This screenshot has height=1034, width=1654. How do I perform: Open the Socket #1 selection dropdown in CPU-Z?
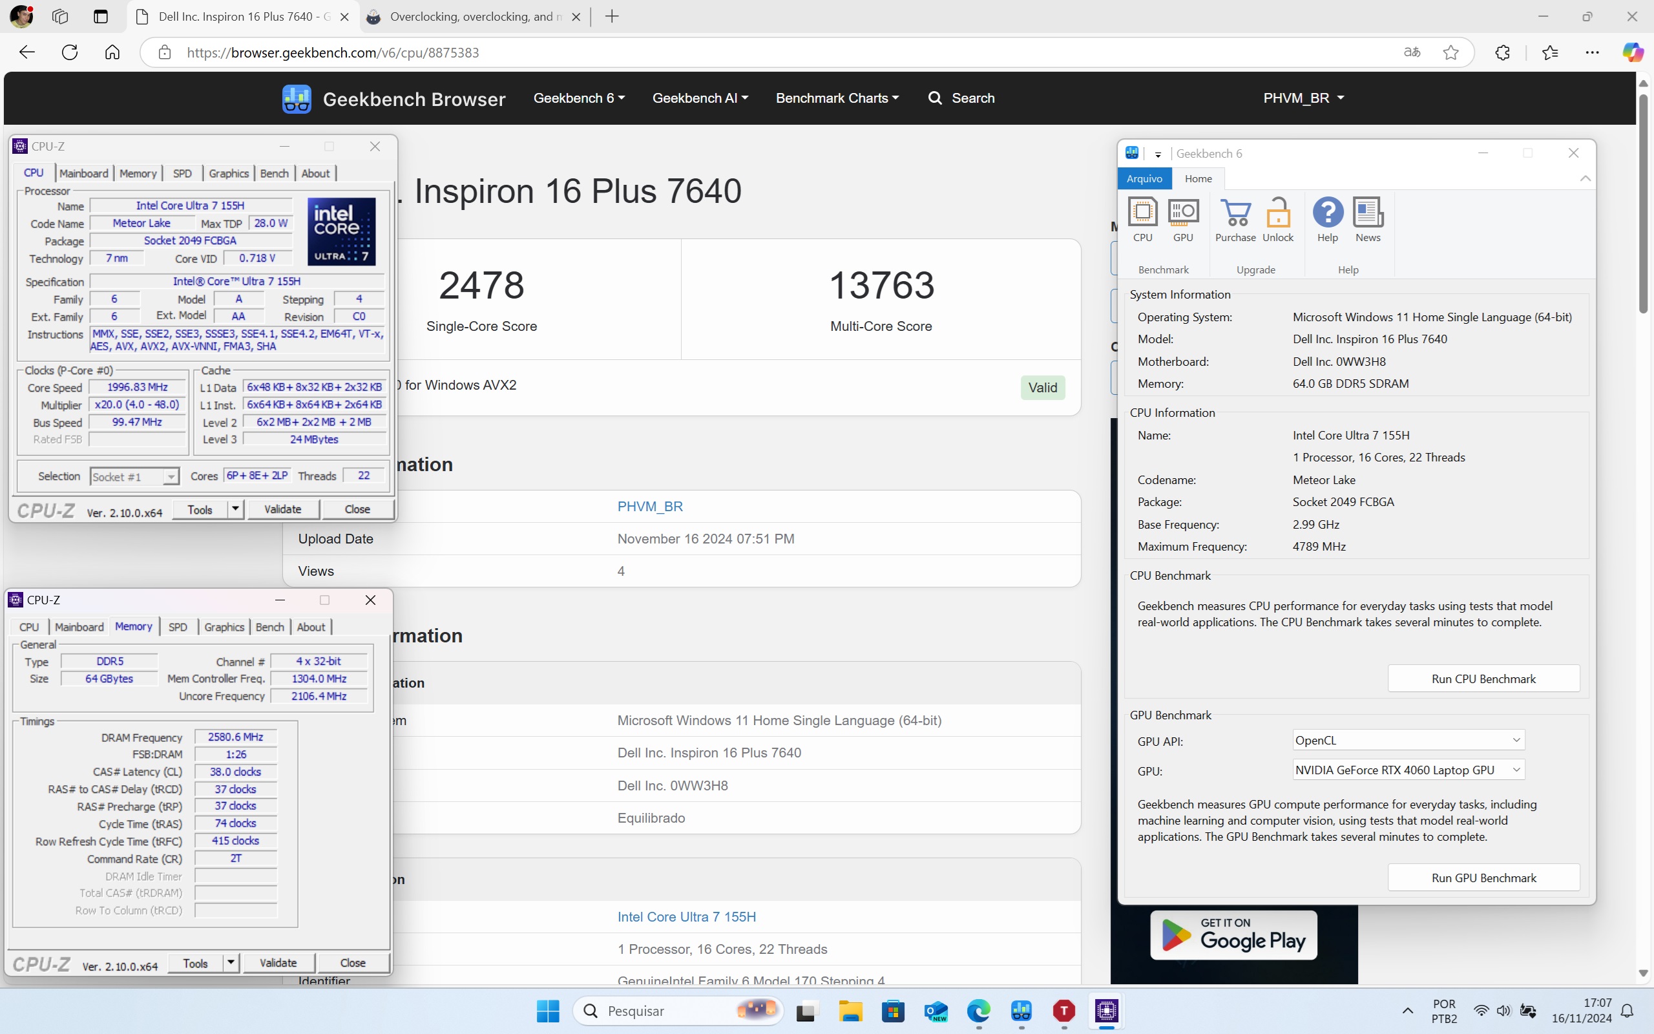134,477
